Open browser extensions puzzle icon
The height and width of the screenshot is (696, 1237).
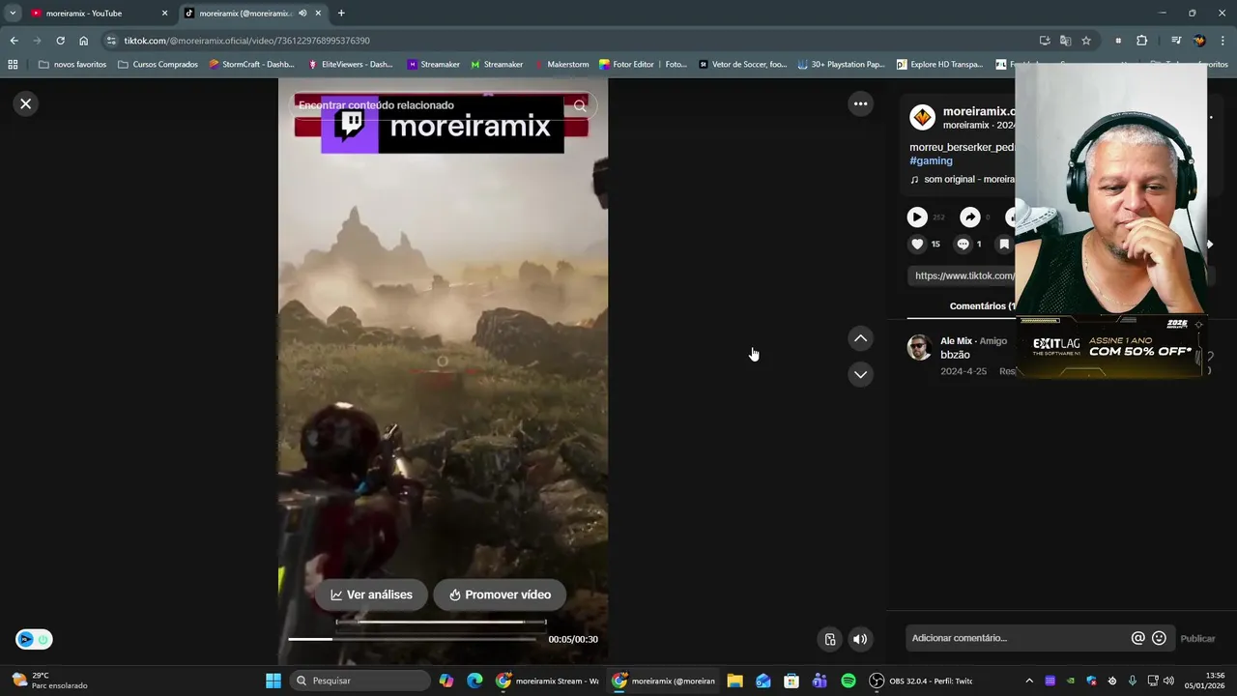1141,41
